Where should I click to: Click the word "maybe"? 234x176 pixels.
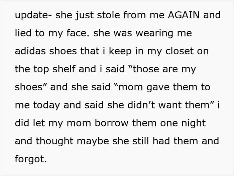tap(93, 141)
